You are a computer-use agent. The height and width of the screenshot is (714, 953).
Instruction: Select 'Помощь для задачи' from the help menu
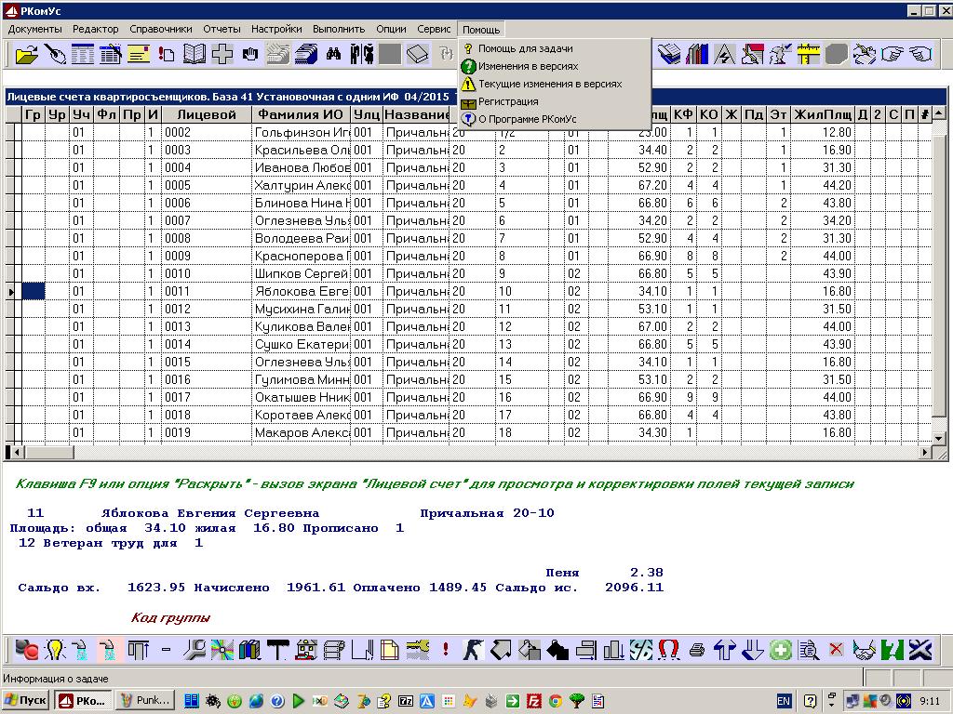coord(525,48)
